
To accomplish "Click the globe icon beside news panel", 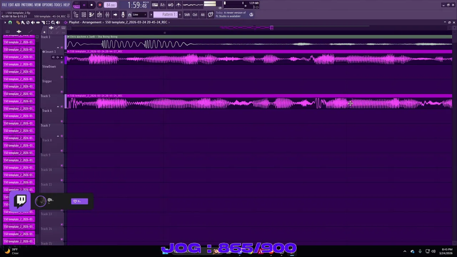I will (x=251, y=15).
